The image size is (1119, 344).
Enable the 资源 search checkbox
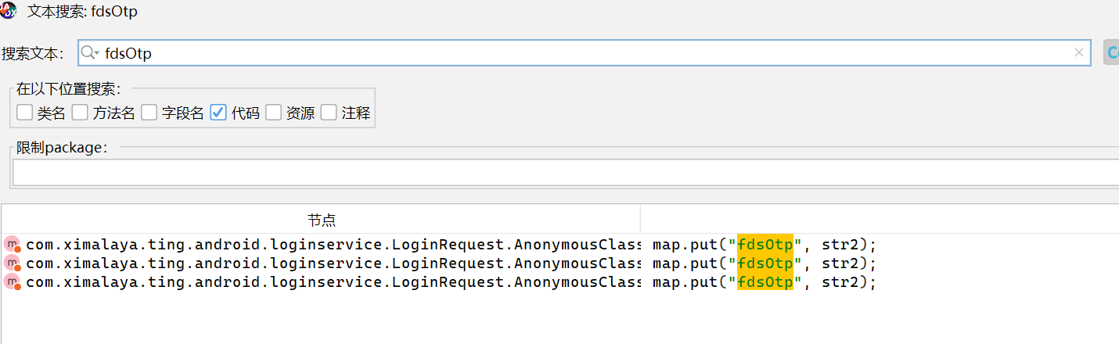(273, 113)
